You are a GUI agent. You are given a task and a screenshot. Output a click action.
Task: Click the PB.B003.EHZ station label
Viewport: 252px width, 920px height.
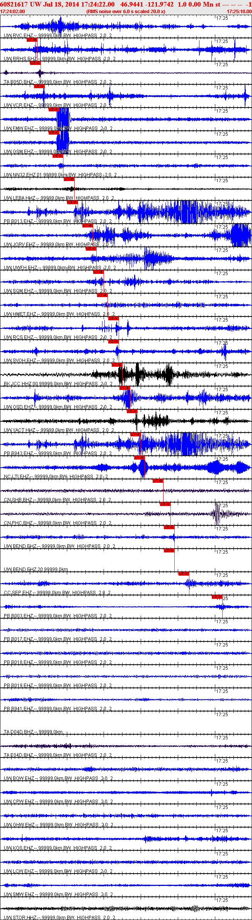point(58,616)
